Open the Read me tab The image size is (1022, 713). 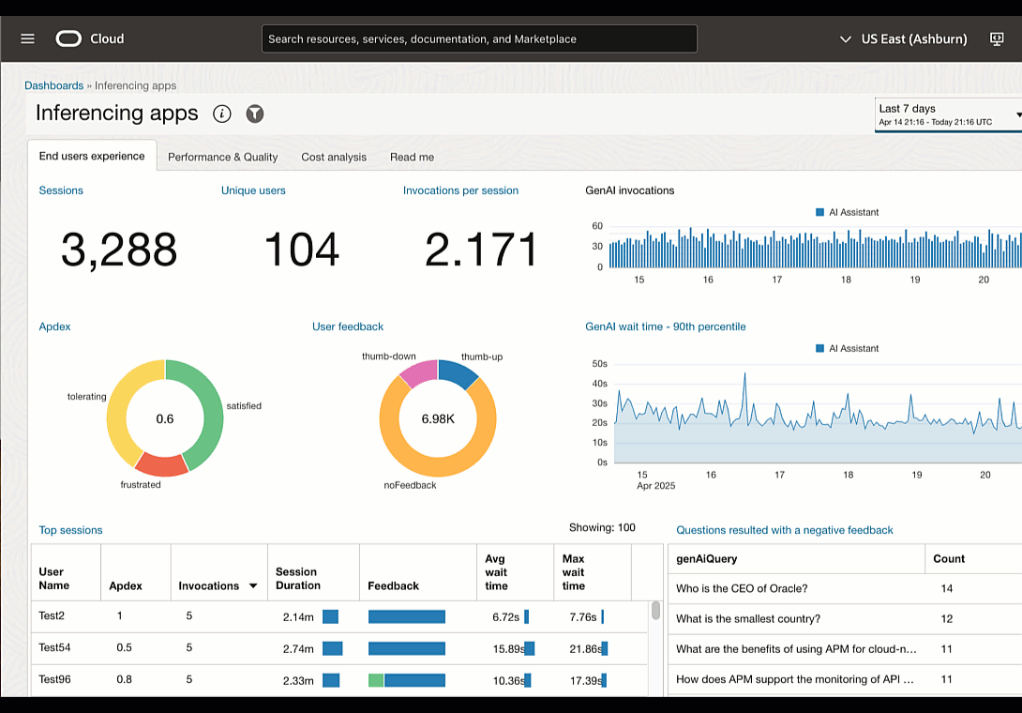click(x=412, y=157)
